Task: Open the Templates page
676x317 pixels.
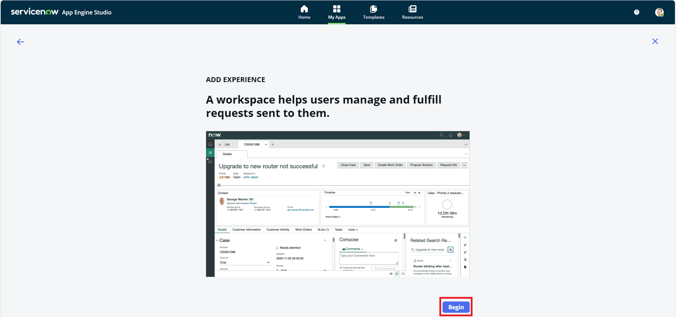Action: [373, 12]
